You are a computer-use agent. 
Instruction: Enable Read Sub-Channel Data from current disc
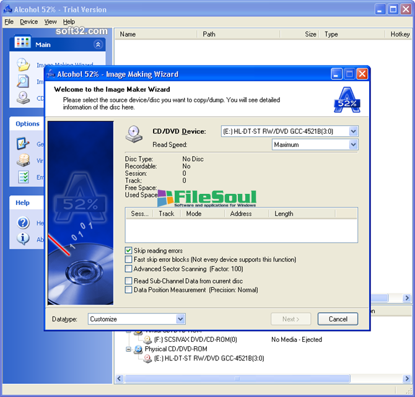129,281
